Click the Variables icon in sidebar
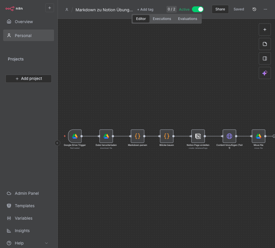Image resolution: width=275 pixels, height=248 pixels. 9,218
